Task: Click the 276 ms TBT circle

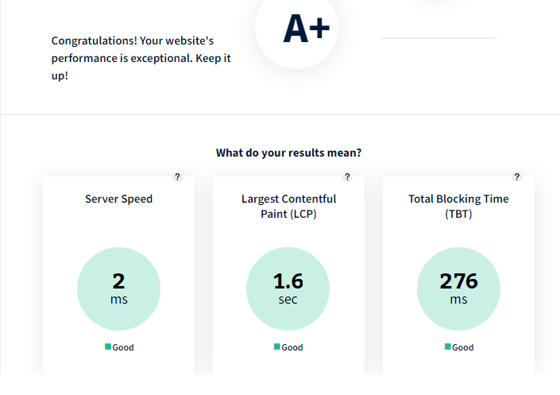Action: [458, 289]
